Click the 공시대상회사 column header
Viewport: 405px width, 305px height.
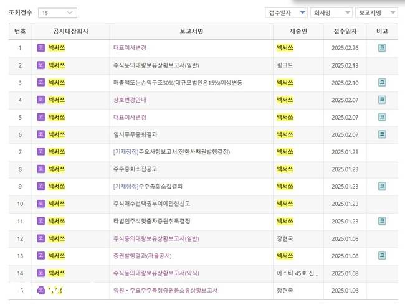(70, 31)
